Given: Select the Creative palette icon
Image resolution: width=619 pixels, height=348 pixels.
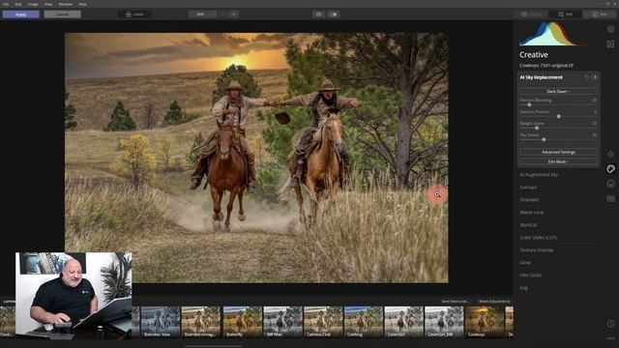Looking at the screenshot, I should (x=610, y=169).
